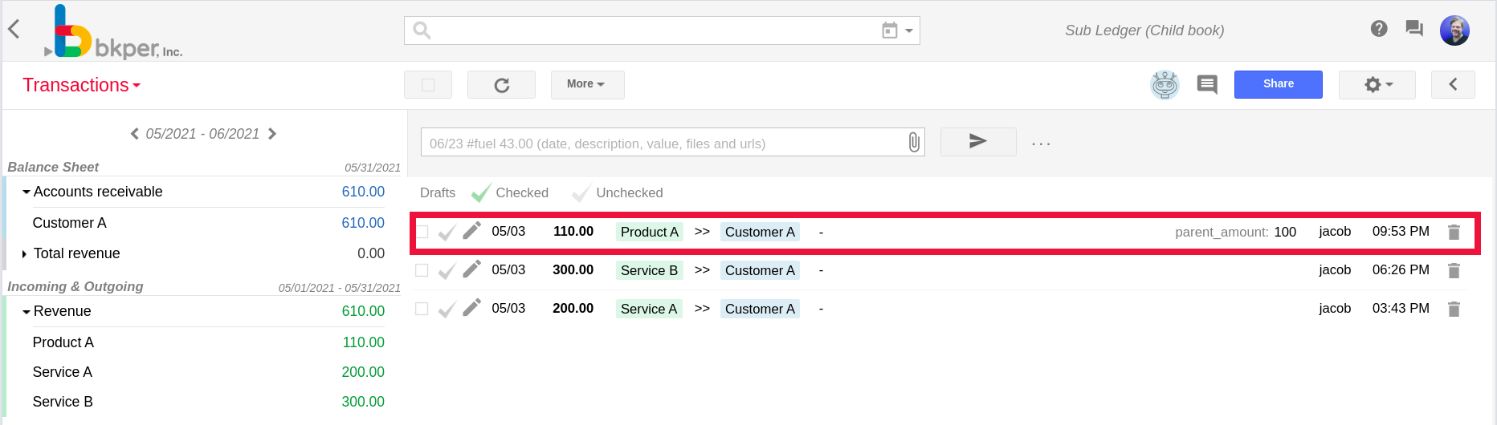Screen dimensions: 1497x425
Task: Open the calendar date picker in search bar
Action: tap(897, 30)
